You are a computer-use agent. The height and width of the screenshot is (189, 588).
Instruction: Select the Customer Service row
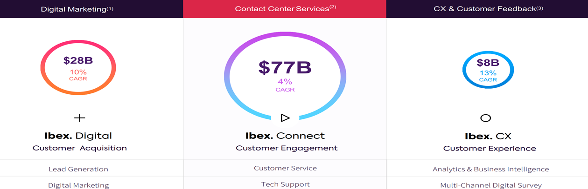click(x=285, y=168)
